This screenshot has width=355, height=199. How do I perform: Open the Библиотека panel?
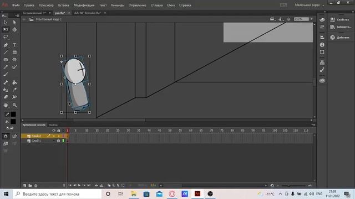point(340,27)
